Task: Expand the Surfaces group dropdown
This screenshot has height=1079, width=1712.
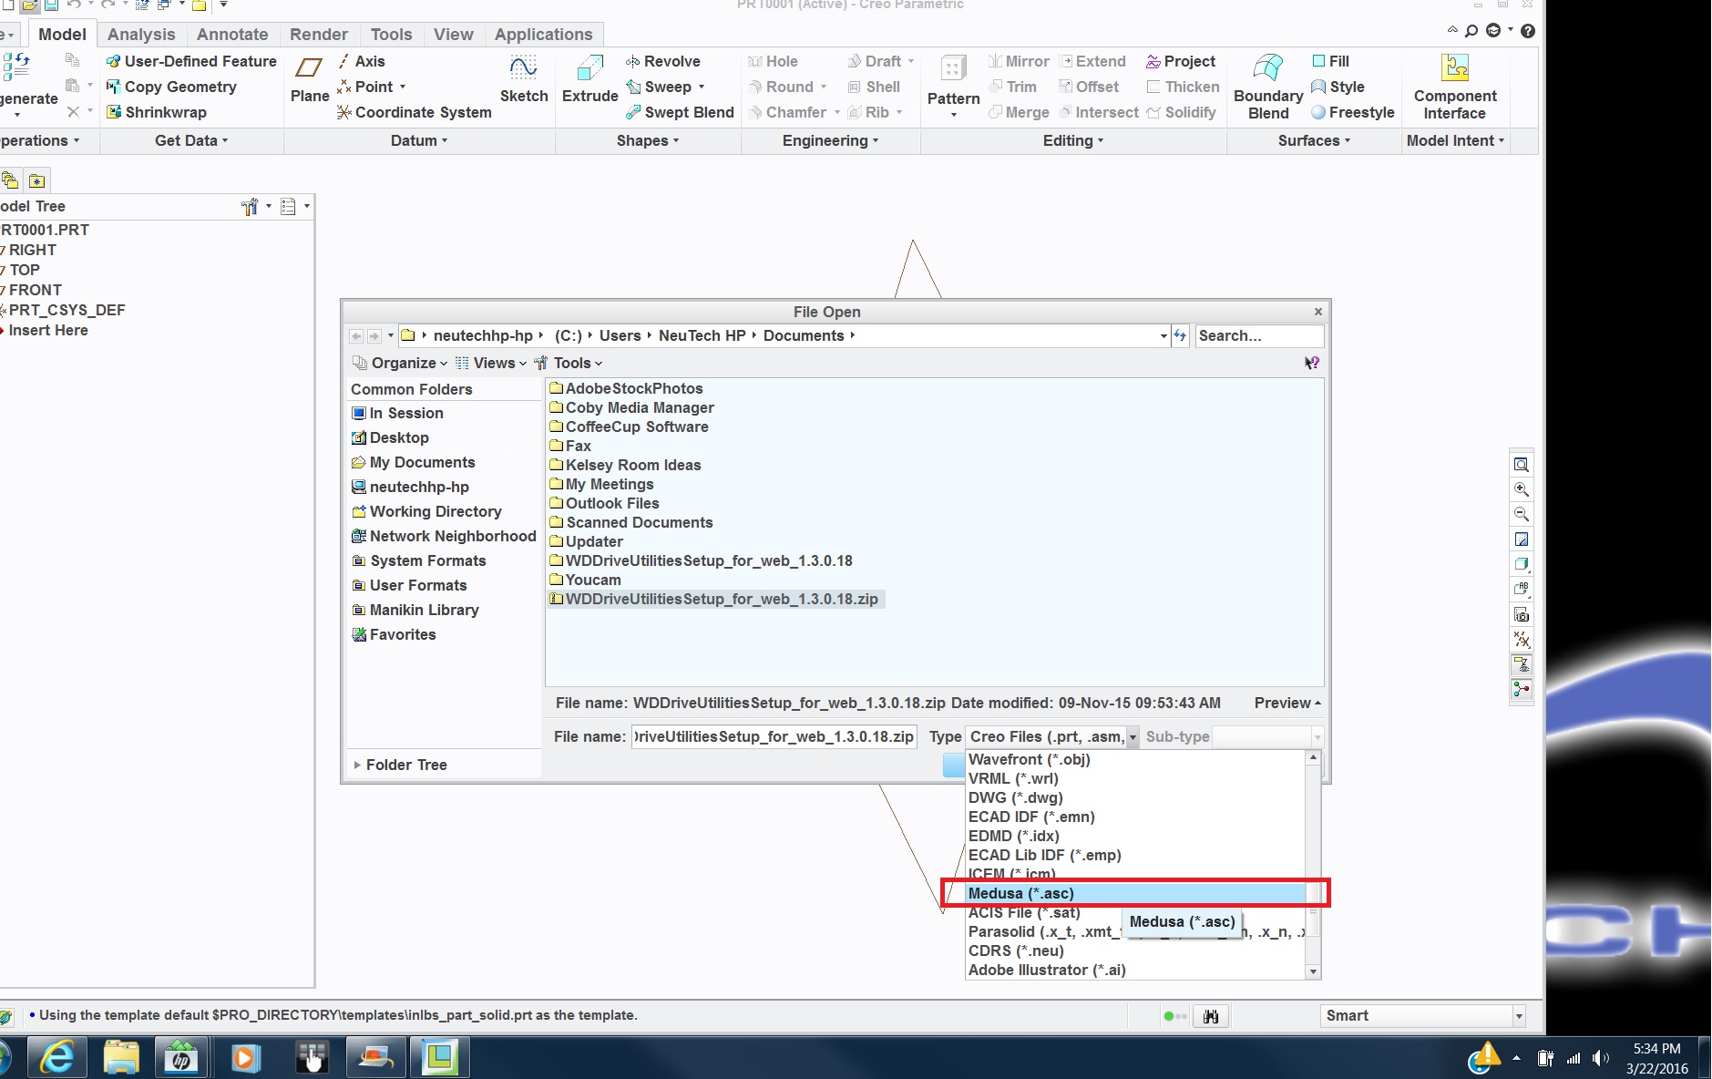Action: point(1314,140)
